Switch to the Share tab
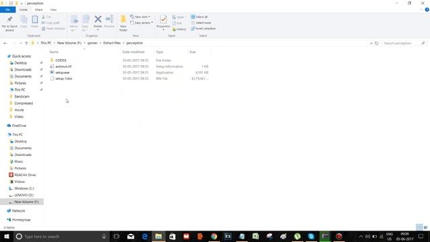The width and height of the screenshot is (430, 242). 39,9
